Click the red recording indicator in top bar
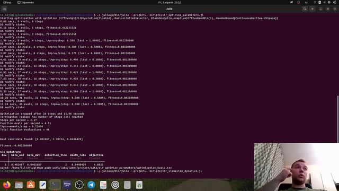 click(298, 2)
